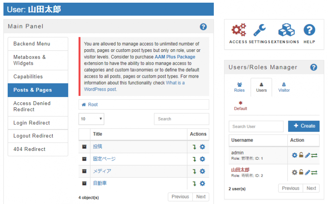The width and height of the screenshot is (328, 204).
Task: Open manage gear for メディア row
Action: pyautogui.click(x=202, y=171)
